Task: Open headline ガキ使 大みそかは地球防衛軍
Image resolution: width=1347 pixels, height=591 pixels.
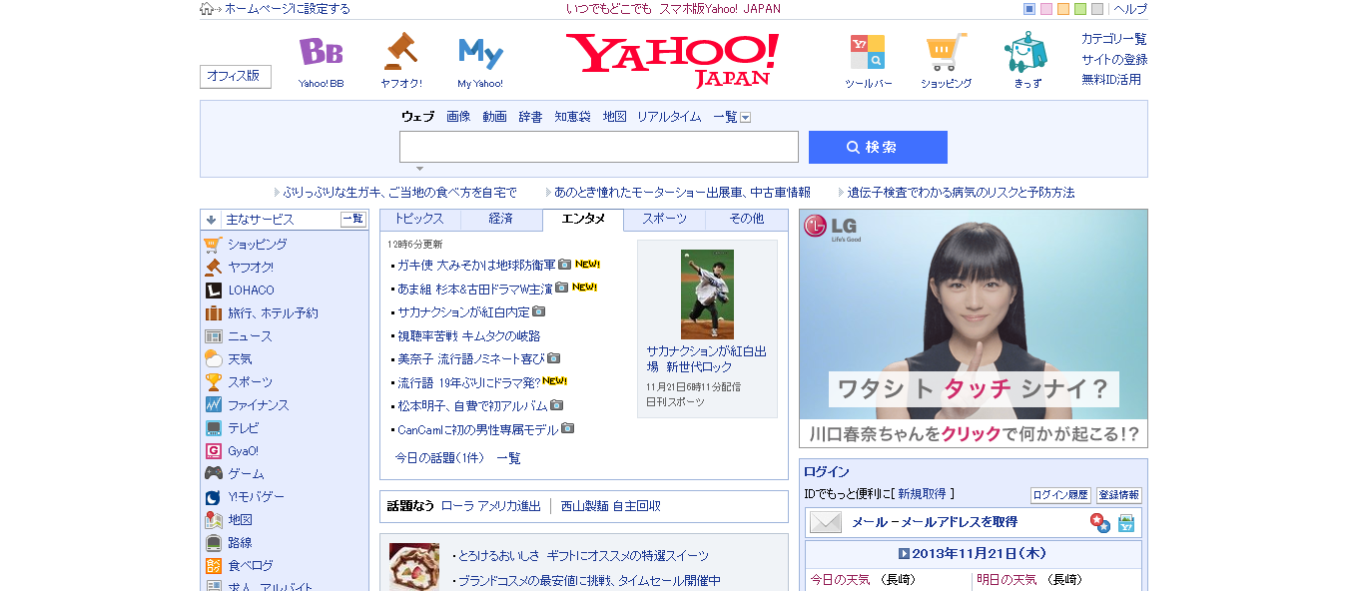Action: point(476,265)
